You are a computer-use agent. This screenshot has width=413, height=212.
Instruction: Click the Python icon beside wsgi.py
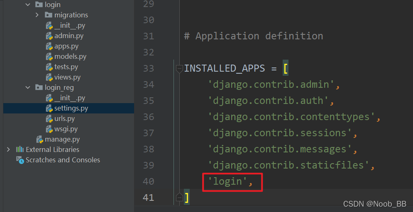(x=49, y=129)
